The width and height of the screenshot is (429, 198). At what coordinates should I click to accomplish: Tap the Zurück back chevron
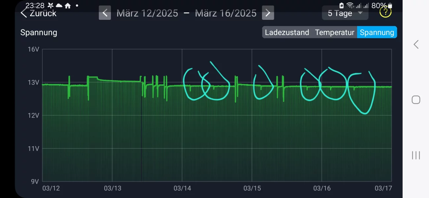pos(24,13)
